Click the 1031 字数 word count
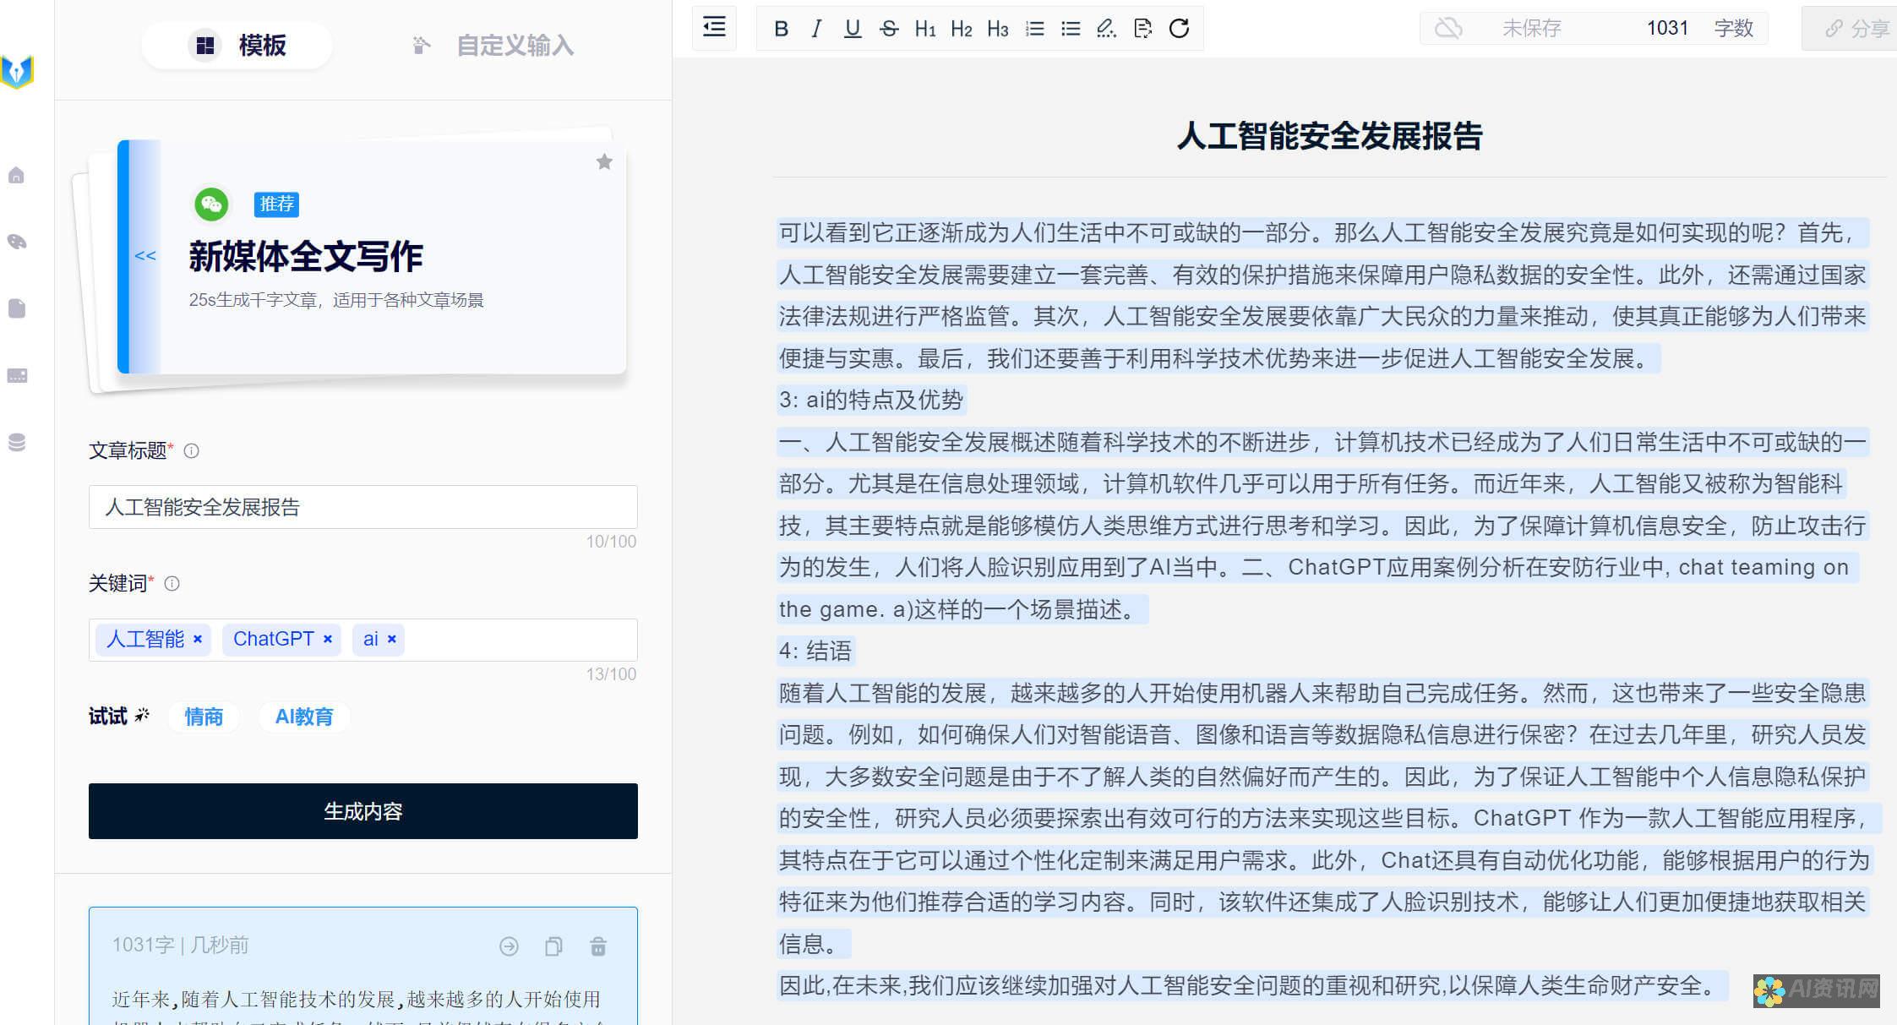This screenshot has height=1025, width=1897. 1700,29
